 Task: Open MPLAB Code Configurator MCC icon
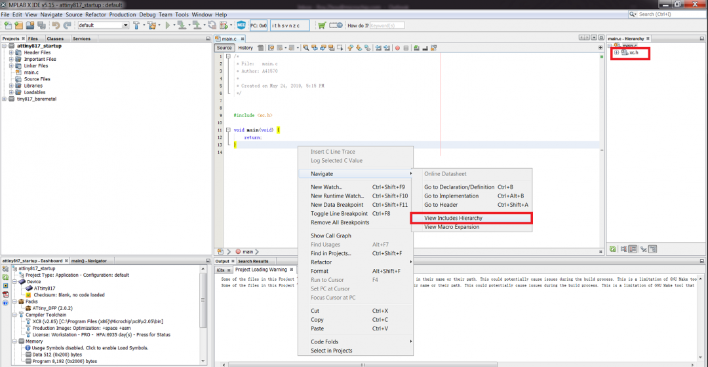(x=241, y=26)
